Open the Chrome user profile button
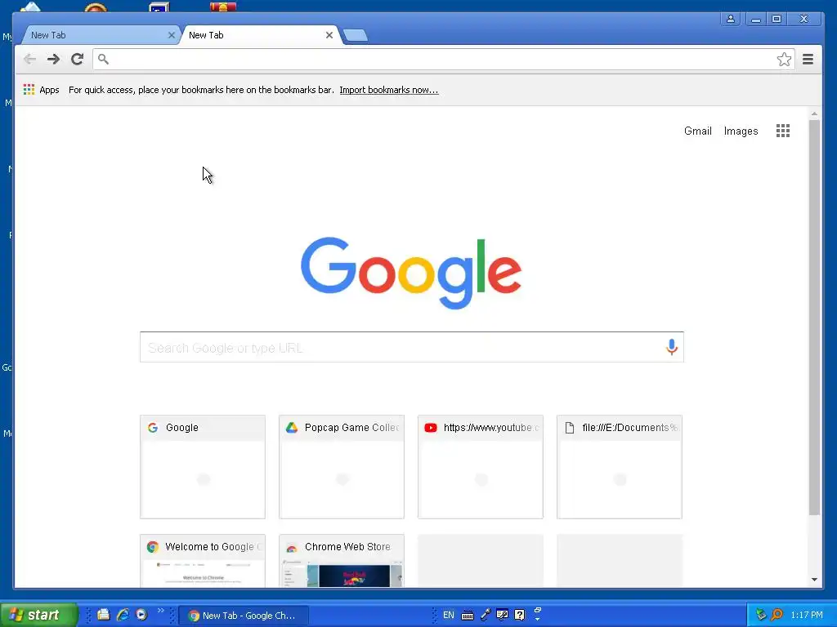The width and height of the screenshot is (837, 627). [731, 20]
